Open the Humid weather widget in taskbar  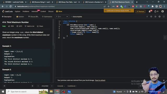(x=117, y=92)
